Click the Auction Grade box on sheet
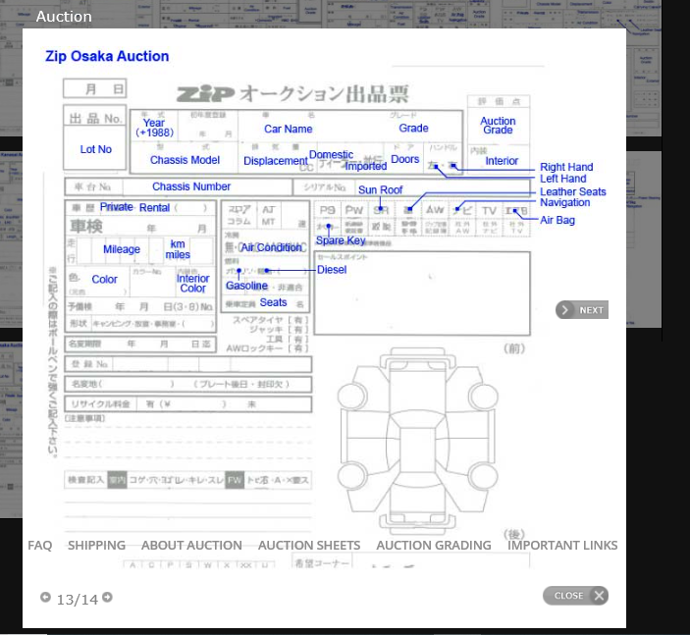 (x=498, y=126)
